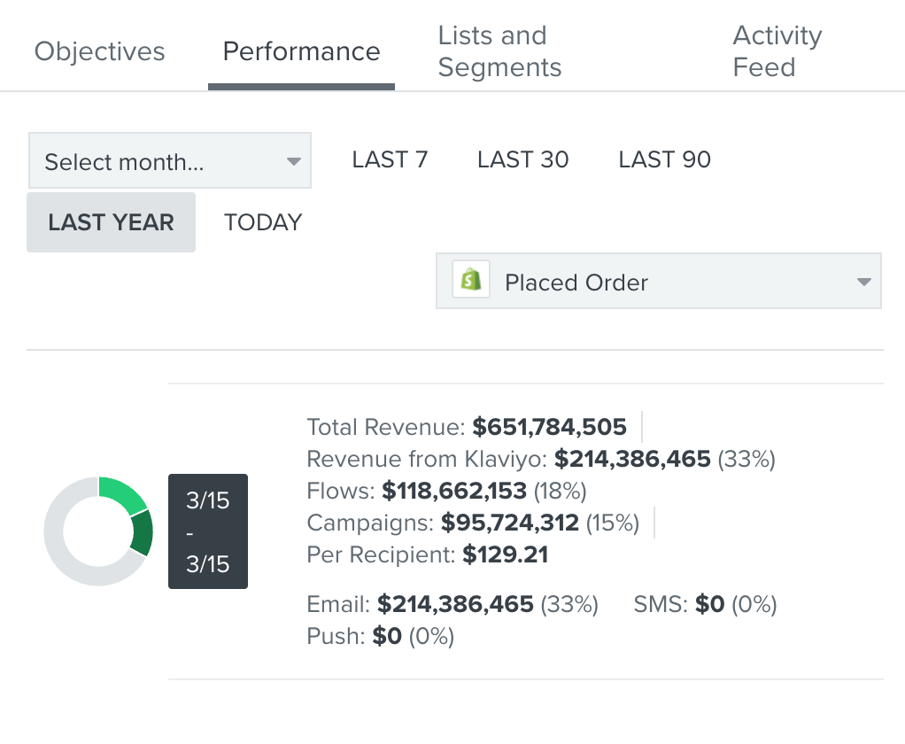
Task: Choose the LAST 7 date range
Action: click(x=390, y=159)
